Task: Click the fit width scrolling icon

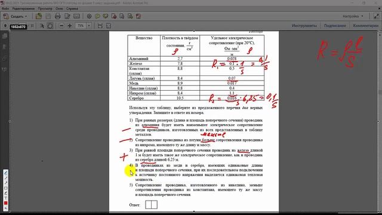Action: pos(100,26)
